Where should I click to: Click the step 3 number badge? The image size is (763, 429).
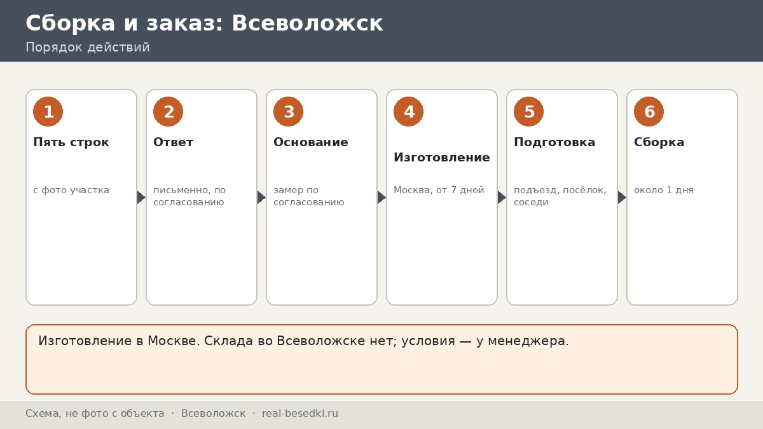(x=288, y=112)
